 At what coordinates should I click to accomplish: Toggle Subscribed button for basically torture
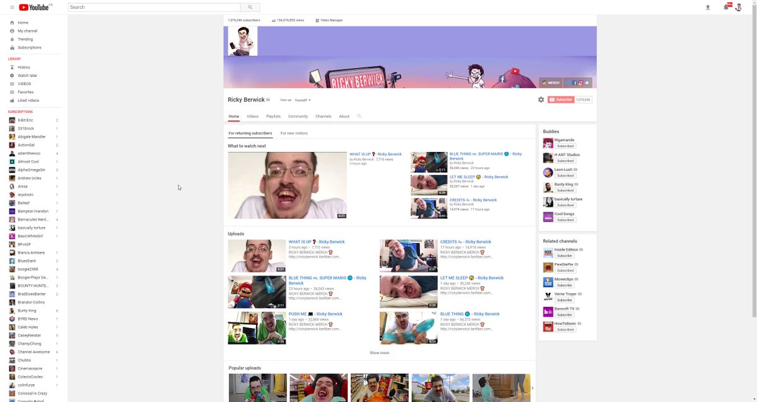click(565, 205)
